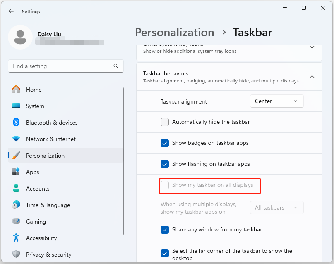Select the Network & internet wifi icon
The width and height of the screenshot is (334, 264).
pos(16,139)
